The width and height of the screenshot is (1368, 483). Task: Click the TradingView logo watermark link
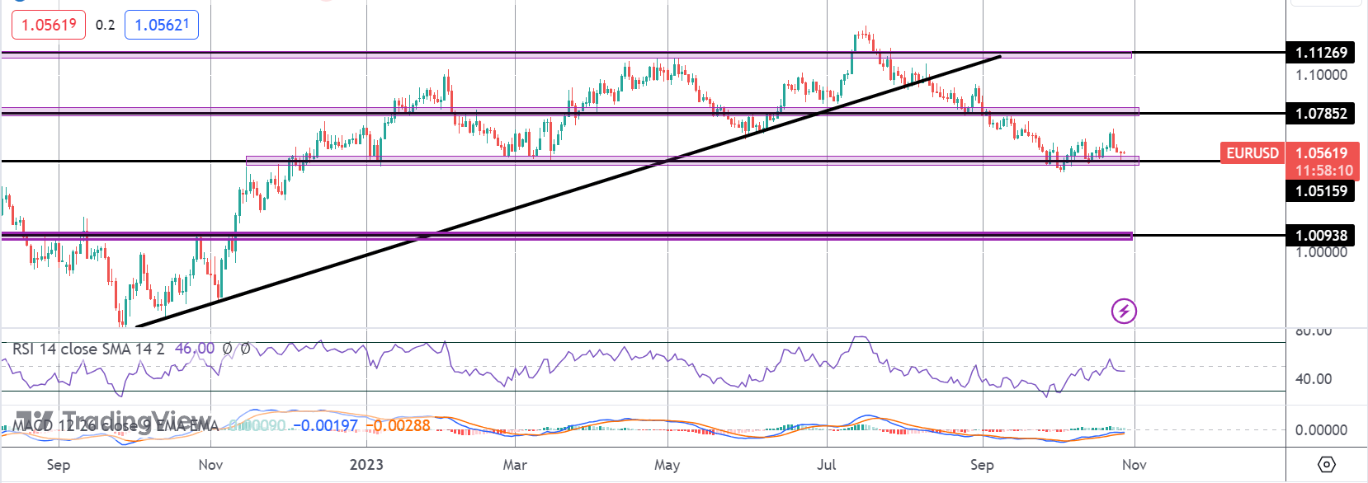pos(114,420)
